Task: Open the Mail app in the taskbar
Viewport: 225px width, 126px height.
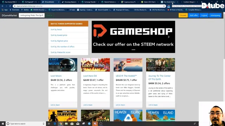Action: (x=78, y=124)
